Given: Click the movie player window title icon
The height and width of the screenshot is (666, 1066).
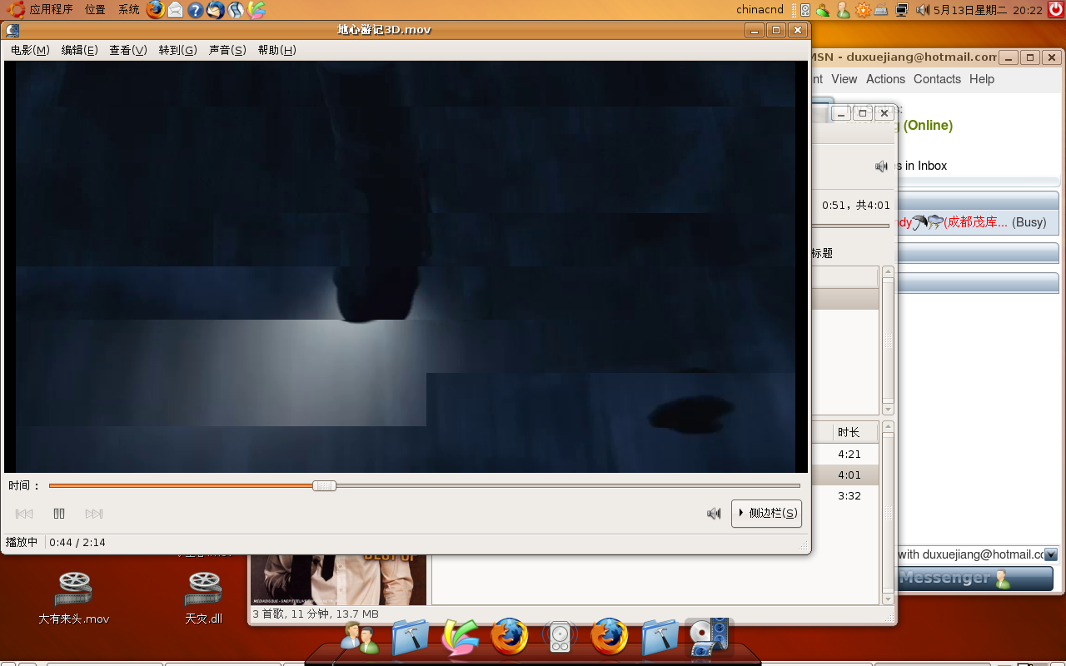Looking at the screenshot, I should (x=12, y=31).
